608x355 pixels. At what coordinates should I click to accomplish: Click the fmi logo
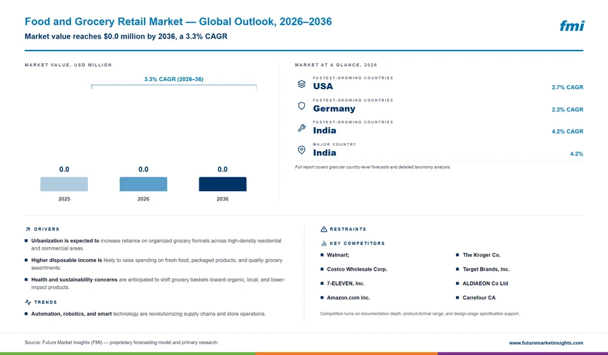tap(572, 26)
